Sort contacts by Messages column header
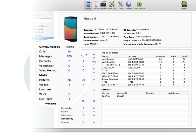This screenshot has width=196, height=133. 160,56
